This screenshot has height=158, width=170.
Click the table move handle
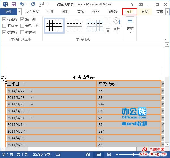[x=3, y=78]
